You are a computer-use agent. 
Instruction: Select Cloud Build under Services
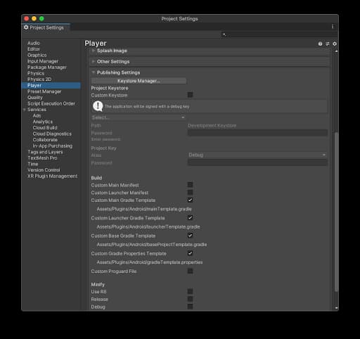click(x=45, y=128)
